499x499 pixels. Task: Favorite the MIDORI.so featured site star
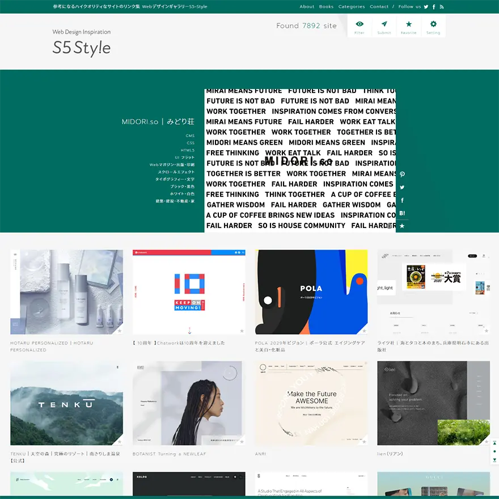click(x=402, y=226)
